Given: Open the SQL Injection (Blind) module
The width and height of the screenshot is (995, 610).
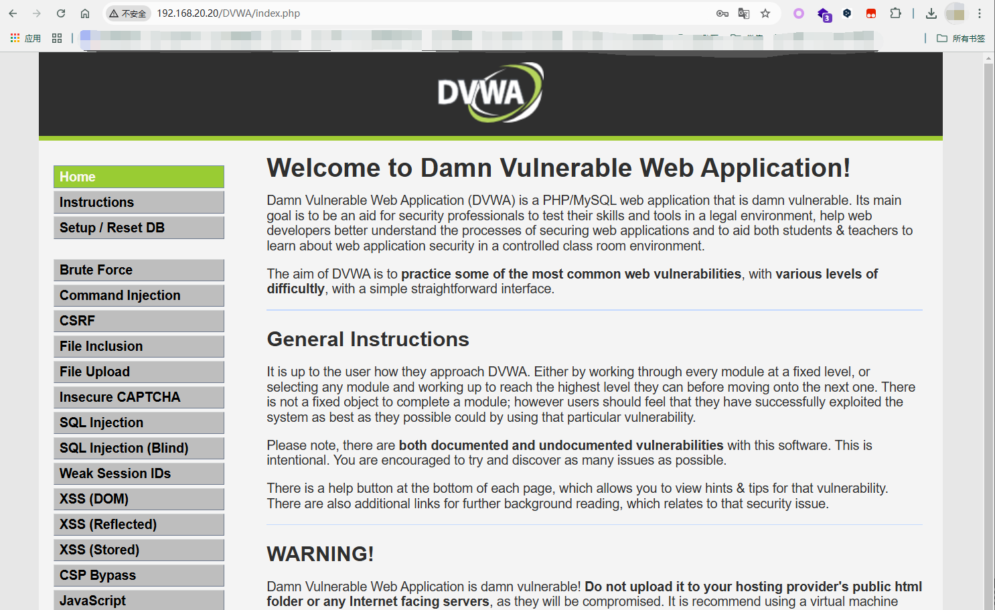Looking at the screenshot, I should tap(139, 448).
